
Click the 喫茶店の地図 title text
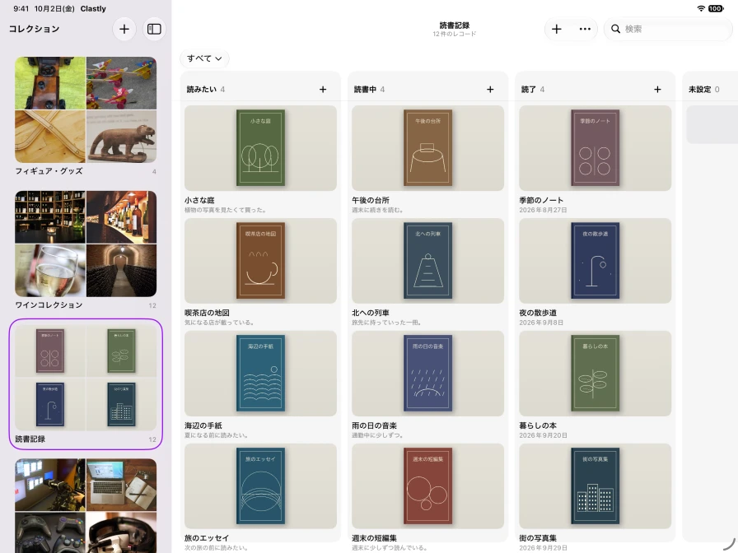(207, 313)
